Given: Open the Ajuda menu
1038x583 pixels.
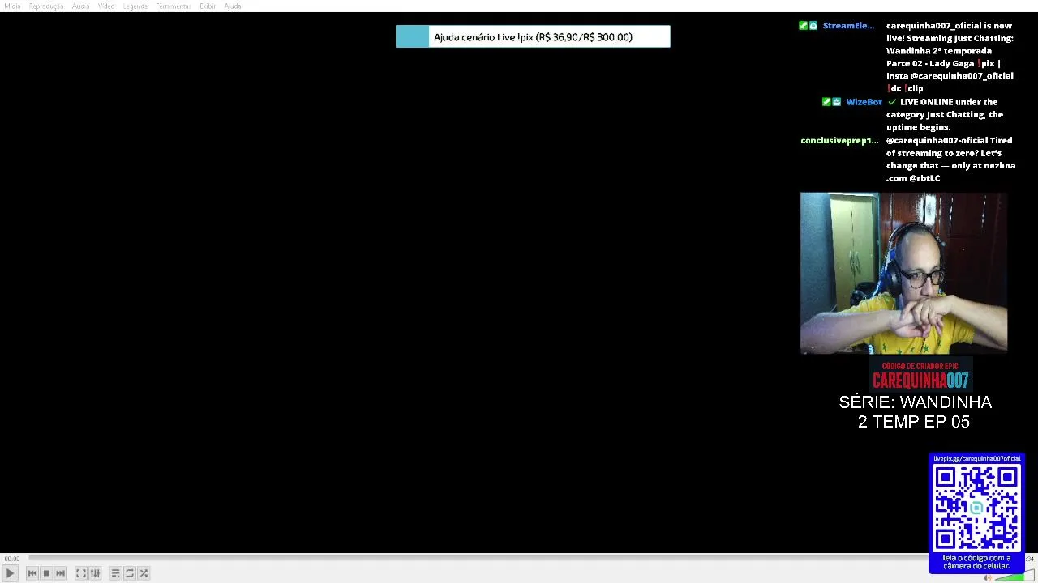Looking at the screenshot, I should [233, 6].
